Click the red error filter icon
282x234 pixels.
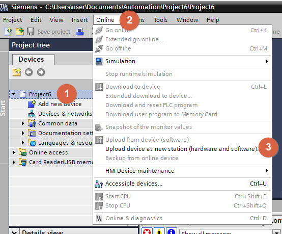click(x=147, y=231)
